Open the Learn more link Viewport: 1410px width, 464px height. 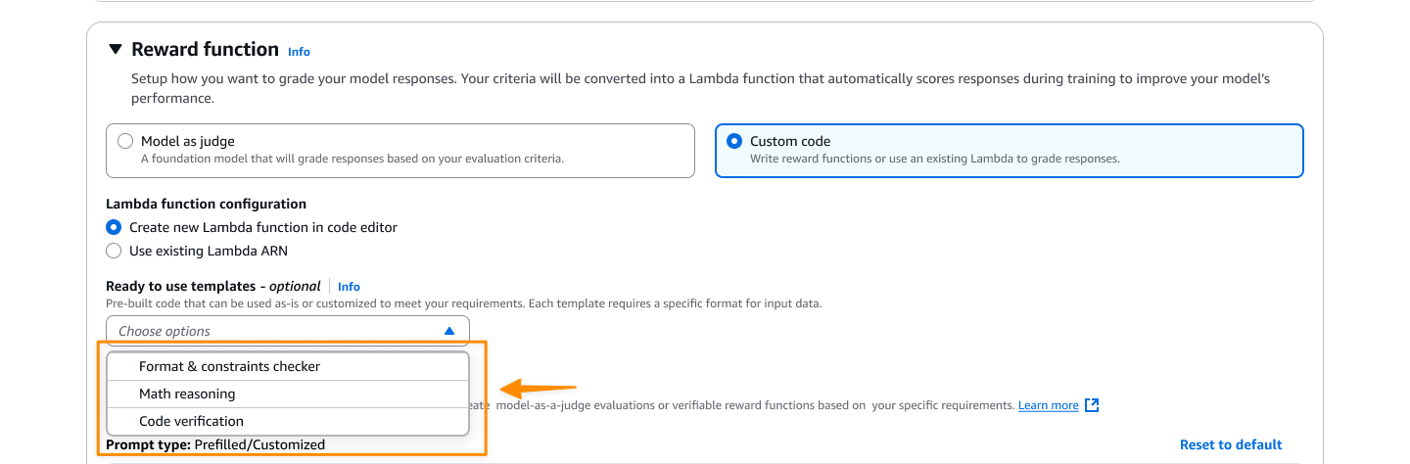(x=1048, y=405)
